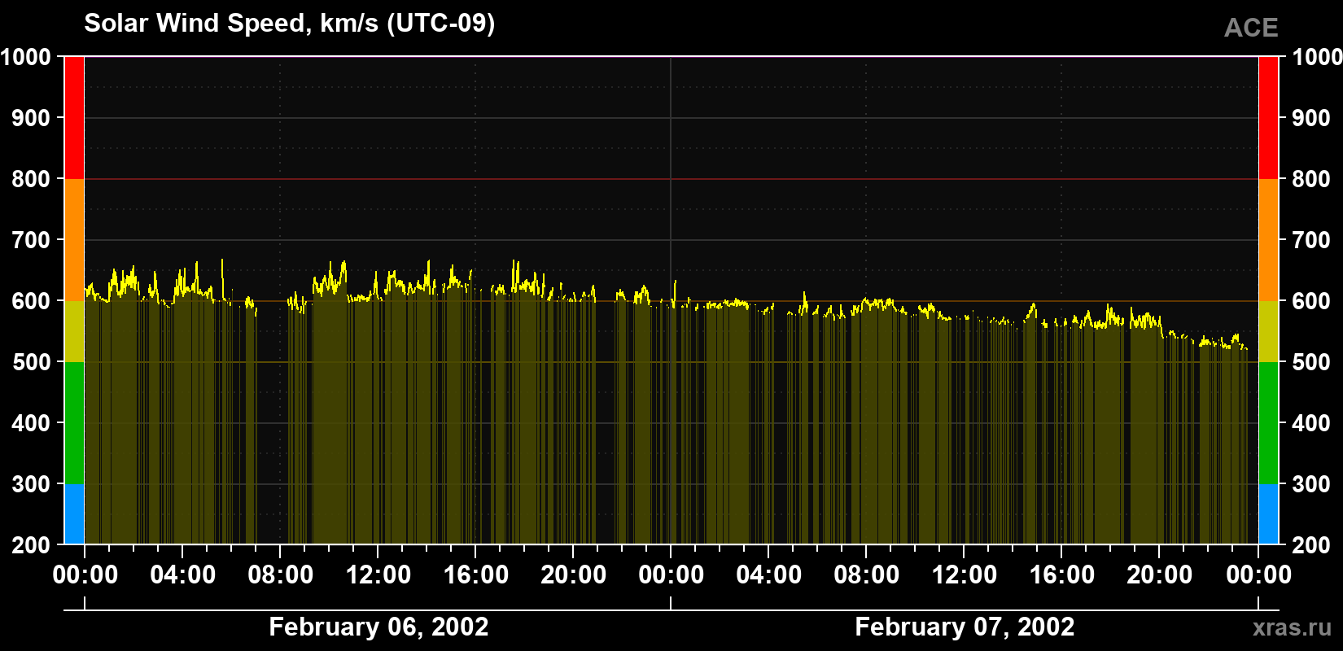Click the "800" label on the left axis
This screenshot has height=651, width=1343.
tap(32, 179)
